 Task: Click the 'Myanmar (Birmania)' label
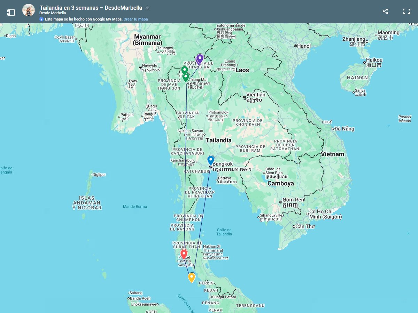147,40
